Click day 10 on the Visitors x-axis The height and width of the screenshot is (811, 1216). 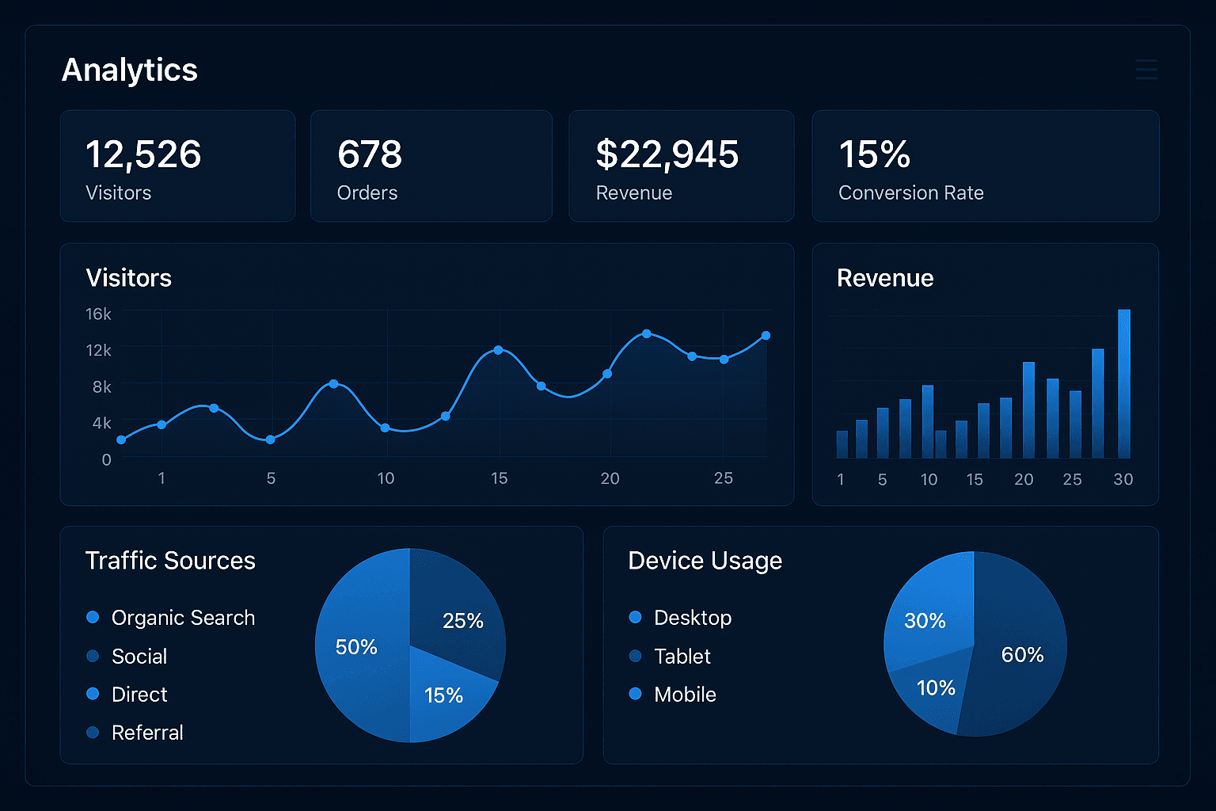pos(386,478)
